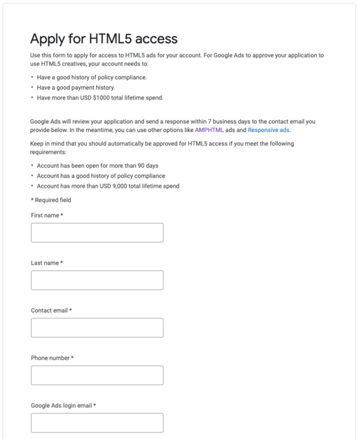Screen dimensions: 358x439
Task: Click into the Phone number field
Action: (x=97, y=375)
